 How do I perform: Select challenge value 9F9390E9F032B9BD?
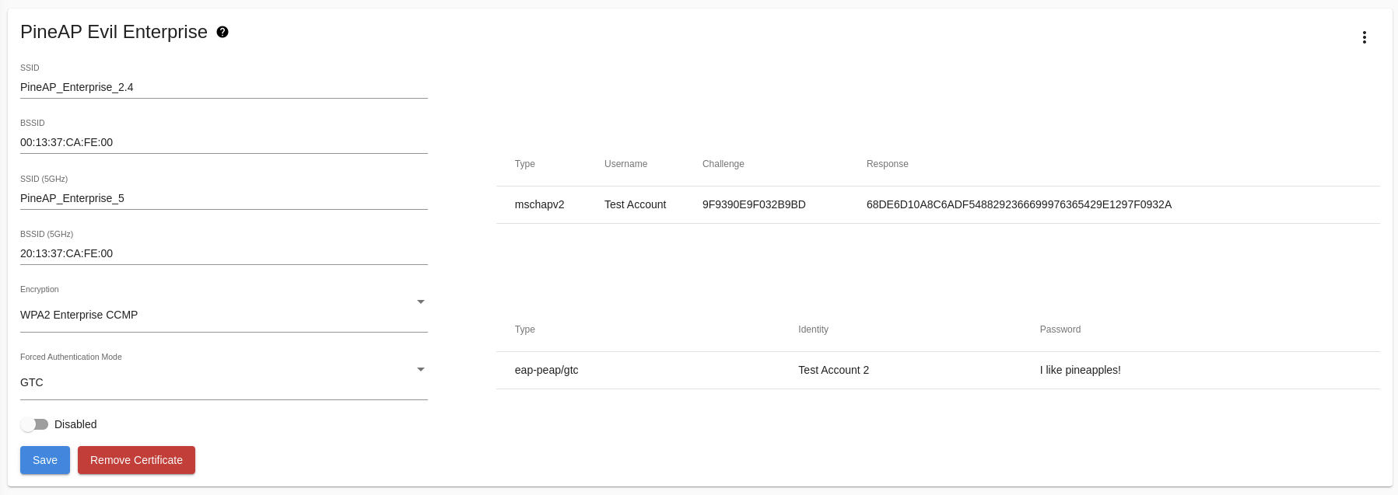coord(754,204)
